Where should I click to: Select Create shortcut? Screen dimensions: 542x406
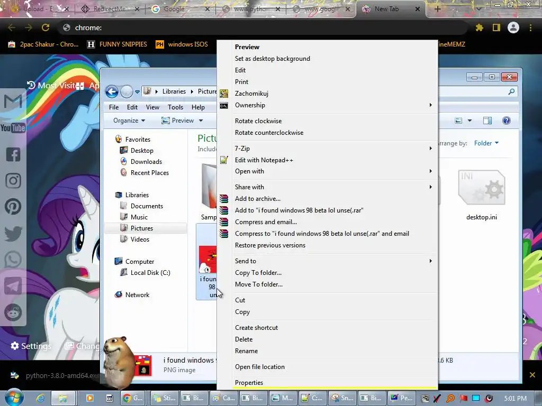pyautogui.click(x=256, y=328)
